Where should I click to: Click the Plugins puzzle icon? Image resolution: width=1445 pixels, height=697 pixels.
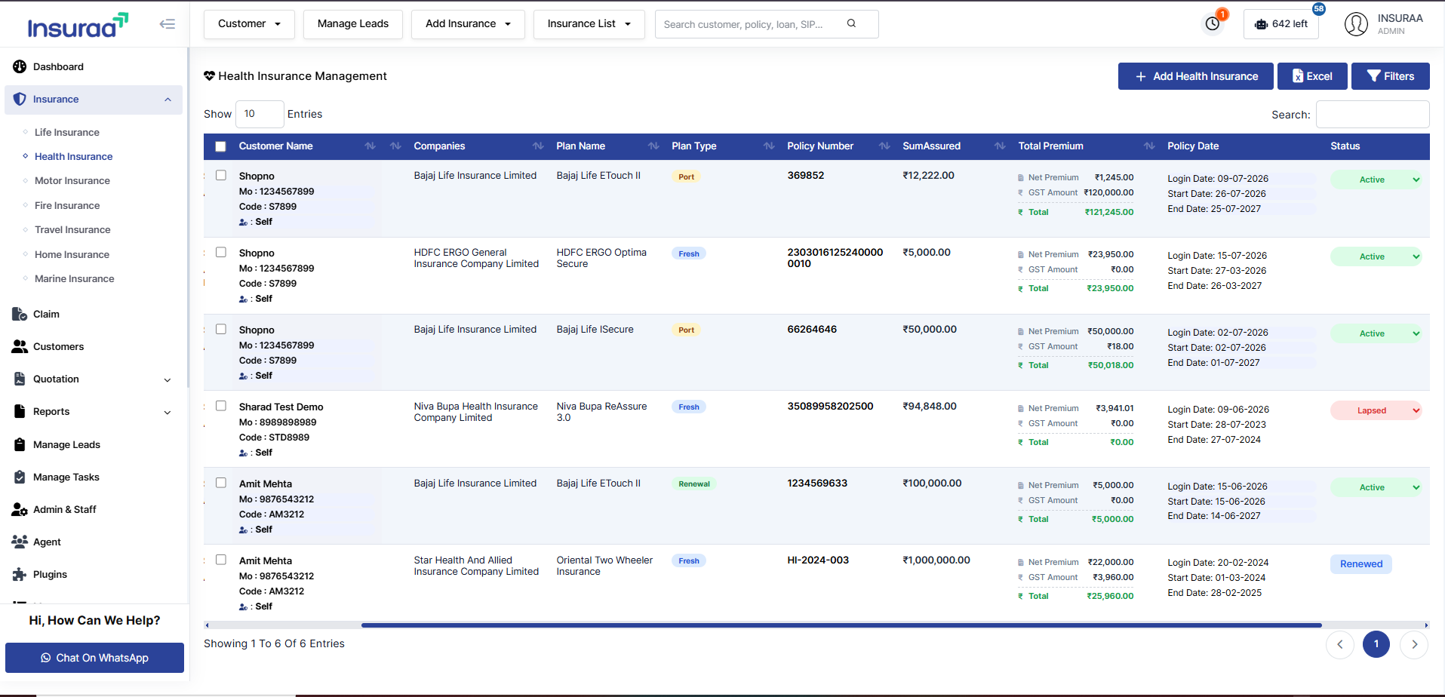pyautogui.click(x=20, y=575)
